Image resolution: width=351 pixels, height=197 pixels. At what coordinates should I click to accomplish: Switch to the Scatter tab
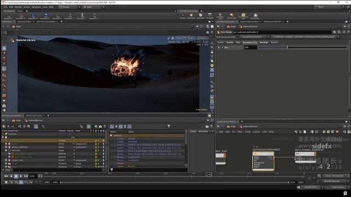230,43
